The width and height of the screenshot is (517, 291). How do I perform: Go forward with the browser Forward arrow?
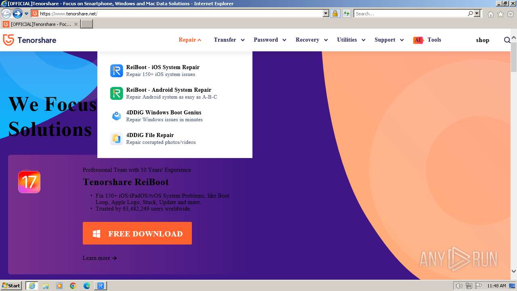point(17,14)
